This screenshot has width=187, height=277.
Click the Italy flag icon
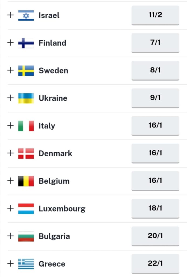[x=26, y=126]
